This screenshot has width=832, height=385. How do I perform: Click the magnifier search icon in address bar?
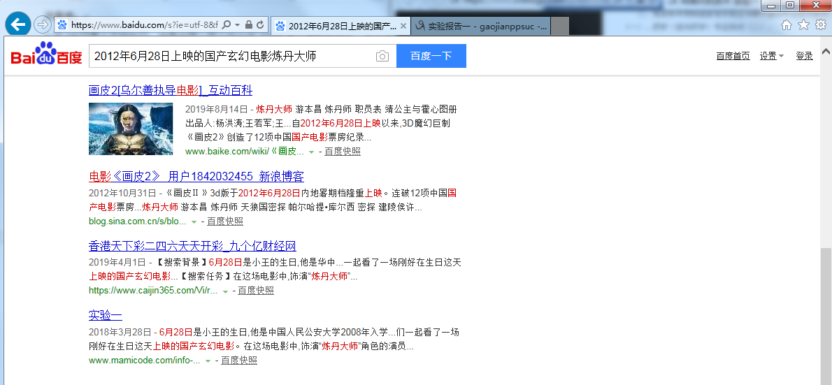pos(226,25)
